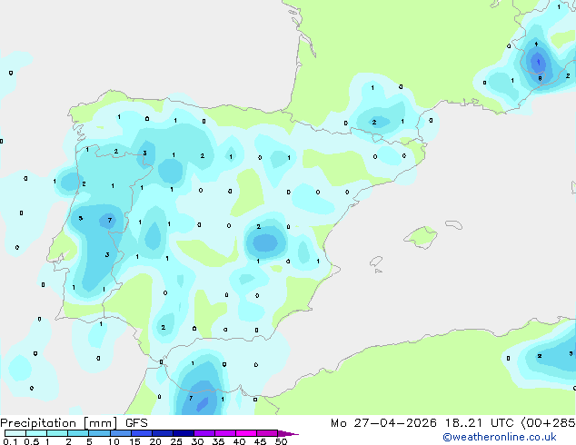
Task: Choose the 20–25 mm legend color box
Action: pos(163,433)
